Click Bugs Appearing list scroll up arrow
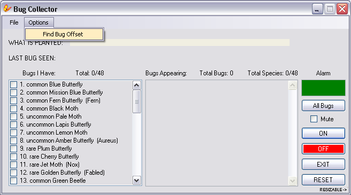The width and height of the screenshot is (351, 195). pos(292,85)
